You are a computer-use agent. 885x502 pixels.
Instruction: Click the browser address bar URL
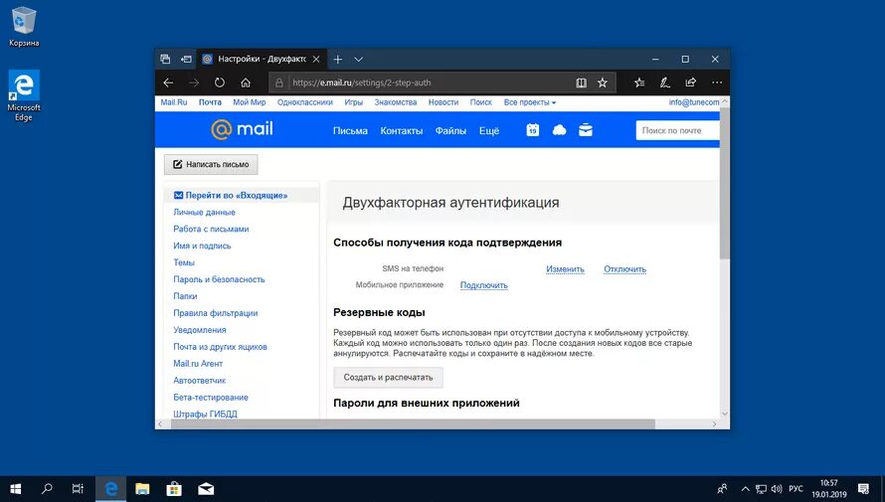(x=361, y=83)
